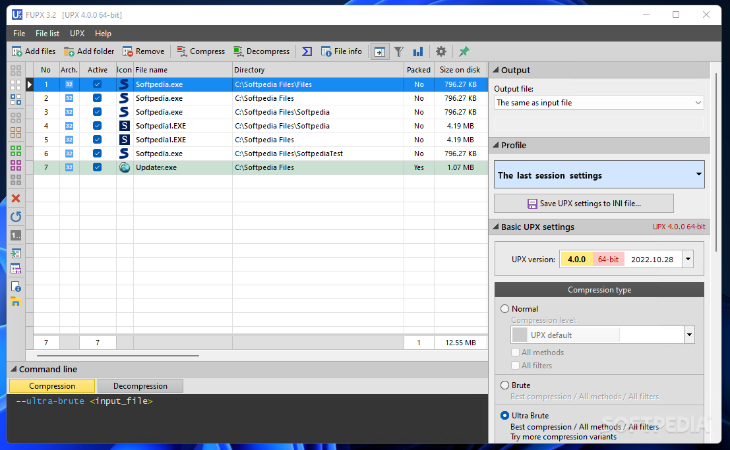This screenshot has width=730, height=450.
Task: Select Updater.exe row file name
Action: 156,167
